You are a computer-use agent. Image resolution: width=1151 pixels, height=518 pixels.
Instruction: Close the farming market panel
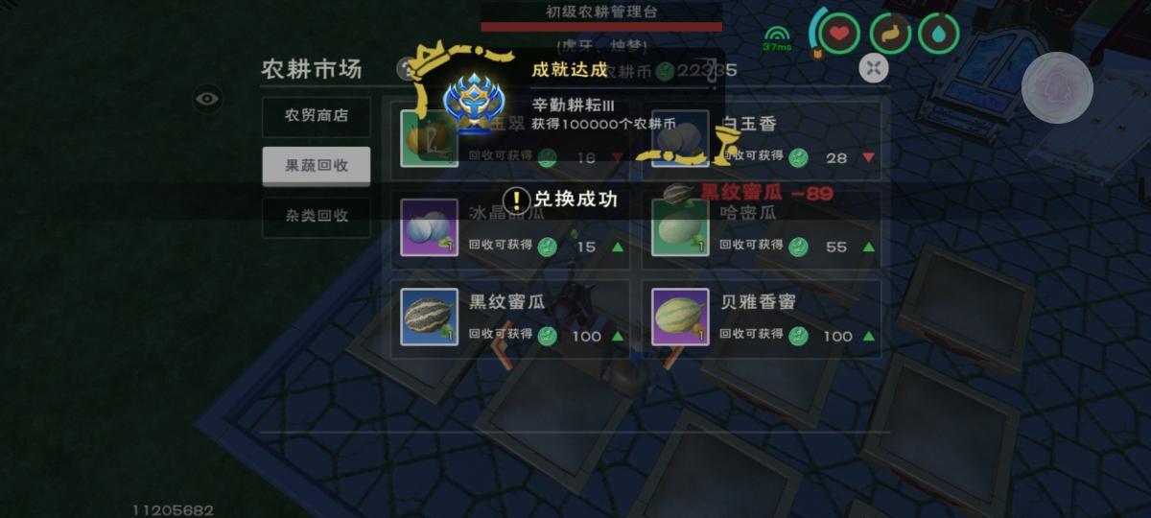[x=873, y=68]
